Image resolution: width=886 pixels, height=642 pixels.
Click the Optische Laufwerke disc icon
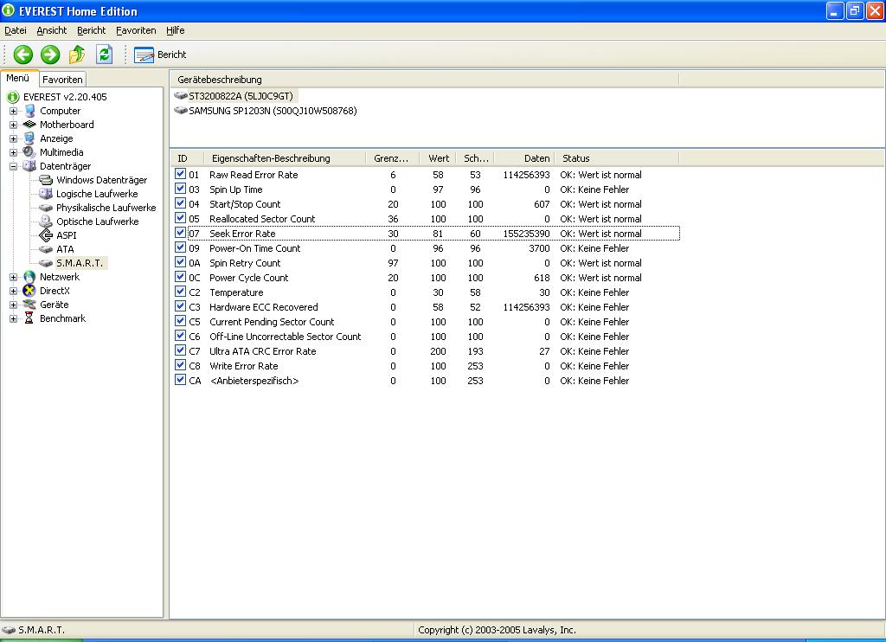[x=46, y=221]
